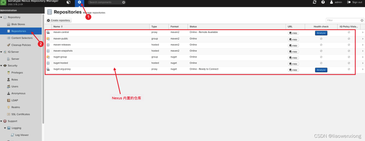This screenshot has height=141, width=365.
Task: Open details chevron for maven-central
Action: pyautogui.click(x=363, y=32)
